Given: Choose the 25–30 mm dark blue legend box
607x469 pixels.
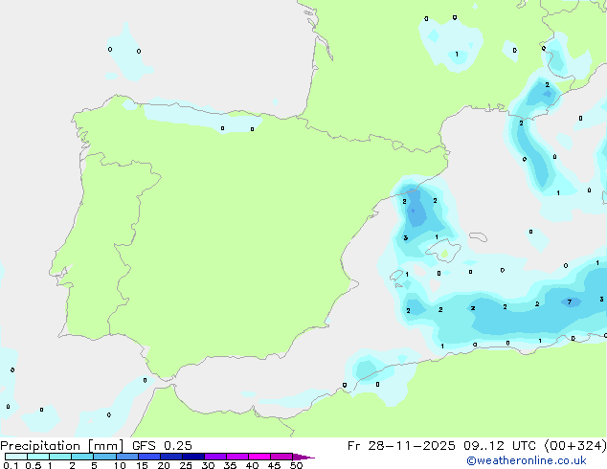Looking at the screenshot, I should (x=192, y=457).
